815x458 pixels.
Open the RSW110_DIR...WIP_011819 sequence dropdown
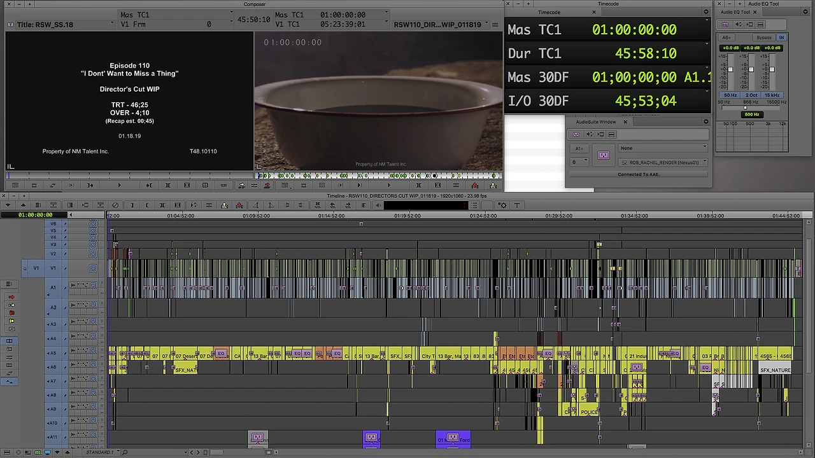(x=442, y=25)
